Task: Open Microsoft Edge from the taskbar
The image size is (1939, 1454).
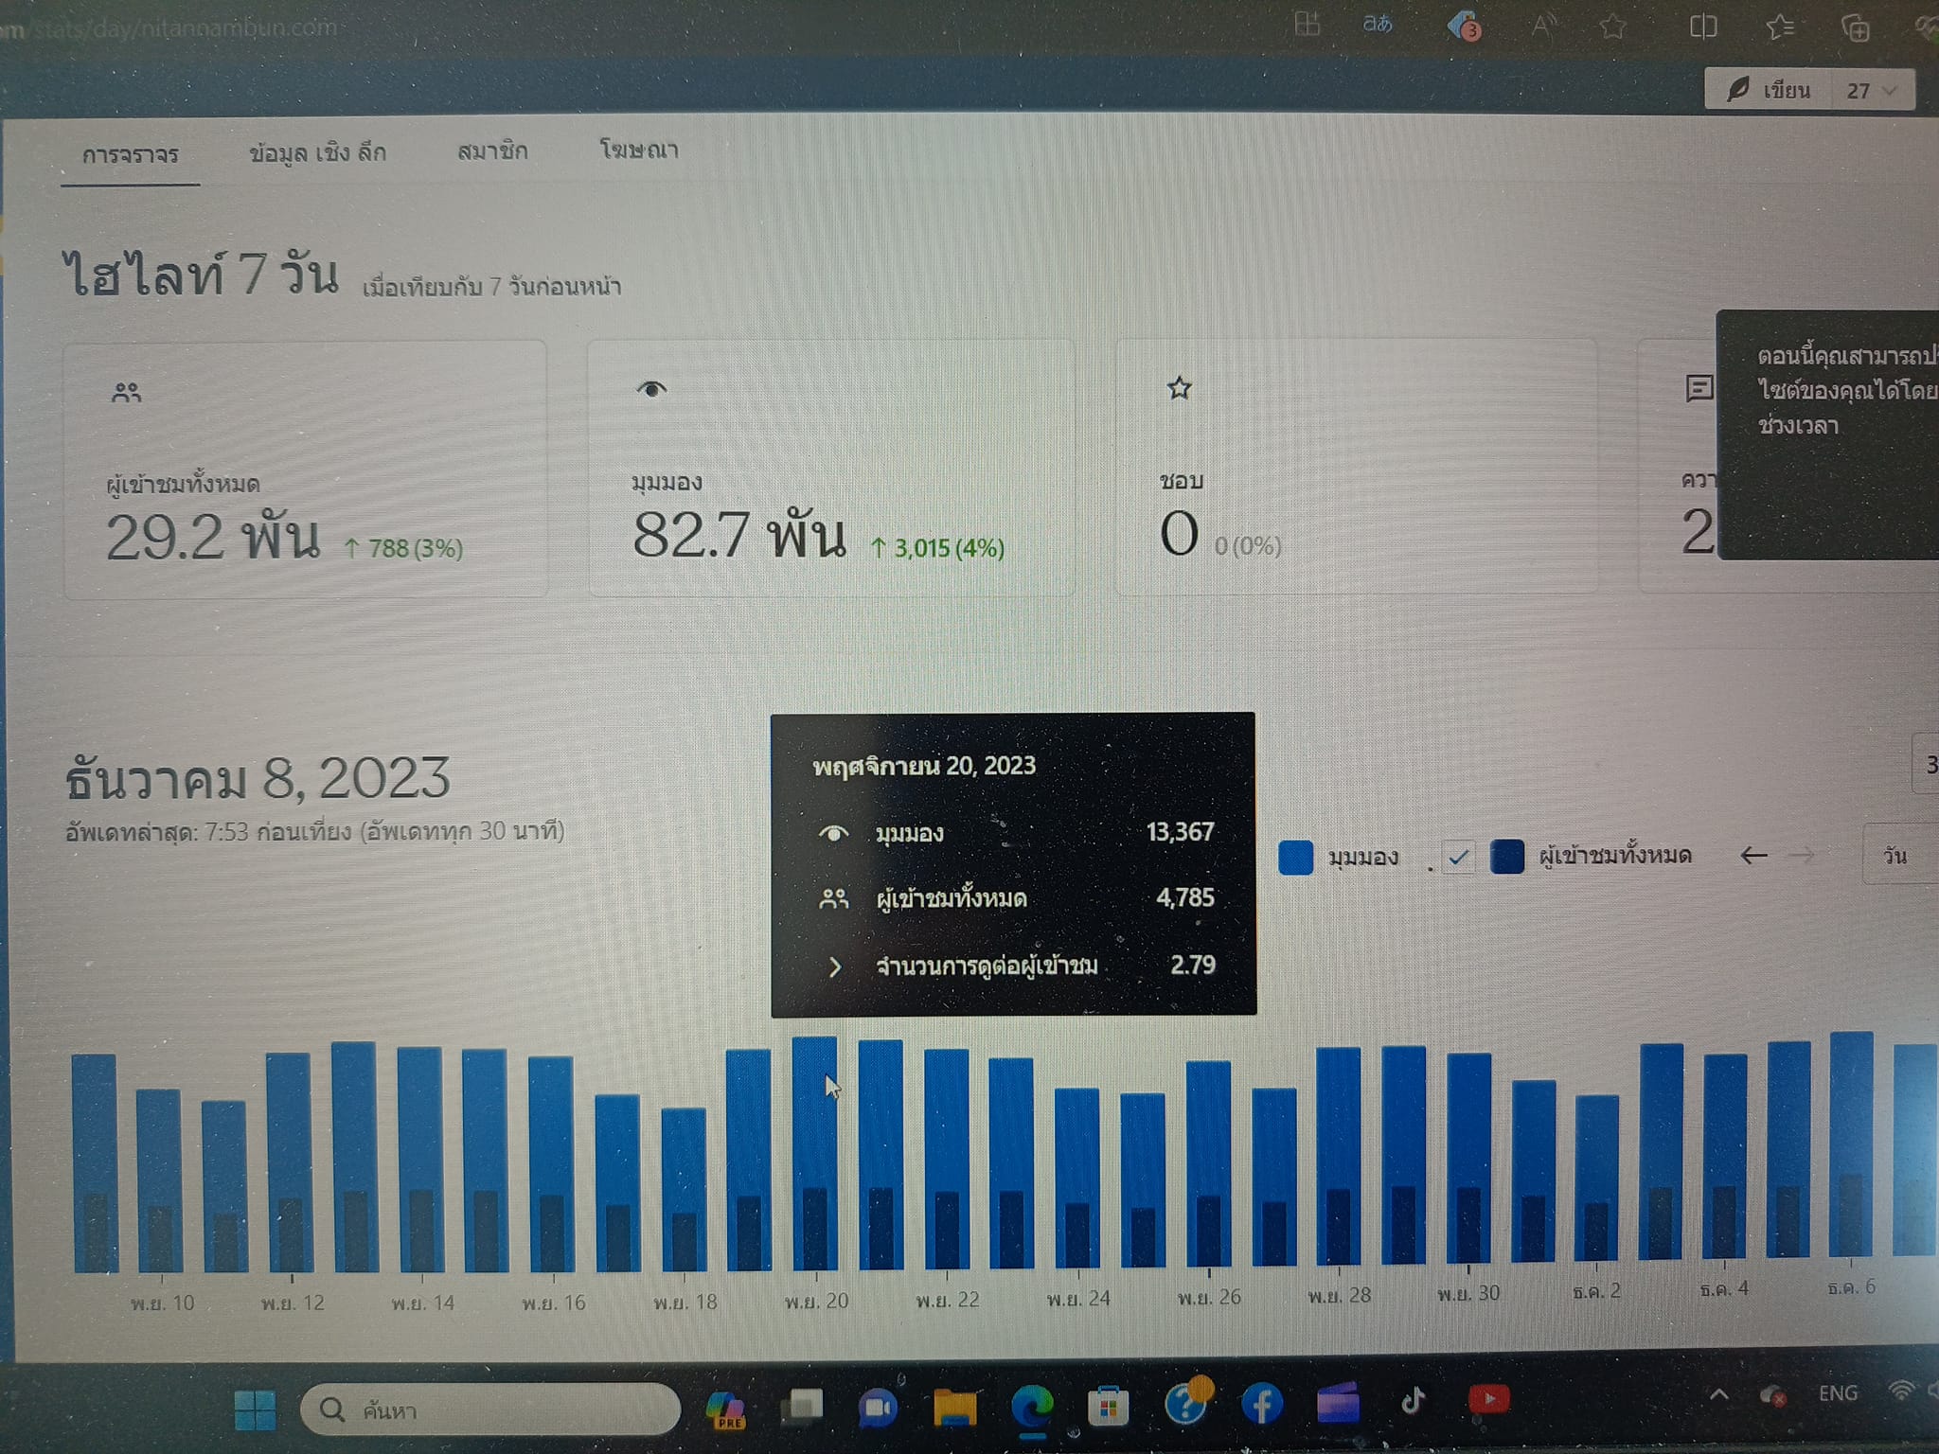Action: pos(1031,1406)
